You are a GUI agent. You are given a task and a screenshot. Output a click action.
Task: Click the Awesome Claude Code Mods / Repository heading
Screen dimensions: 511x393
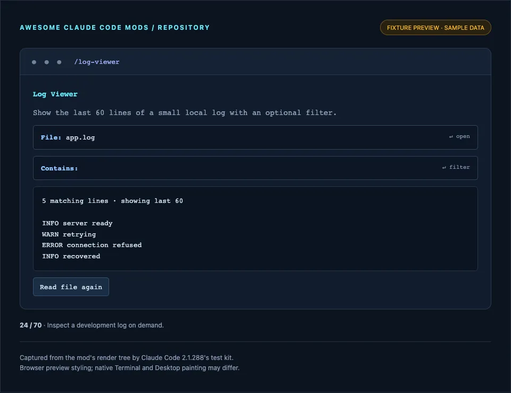click(115, 28)
